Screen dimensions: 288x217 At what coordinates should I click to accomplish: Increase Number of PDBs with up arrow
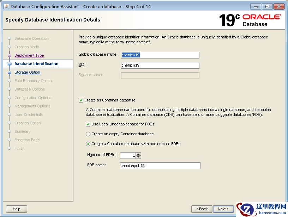[x=138, y=154]
